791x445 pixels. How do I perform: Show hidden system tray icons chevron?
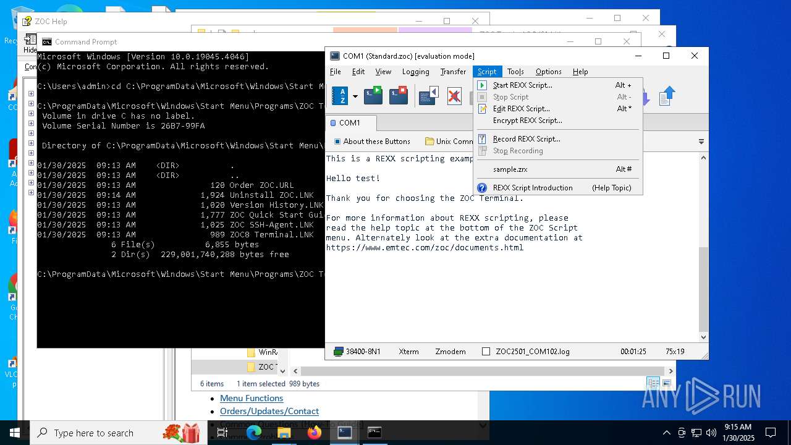[x=666, y=433]
